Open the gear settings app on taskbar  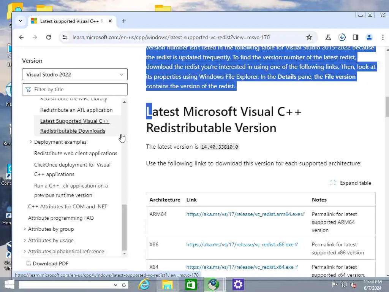238,284
